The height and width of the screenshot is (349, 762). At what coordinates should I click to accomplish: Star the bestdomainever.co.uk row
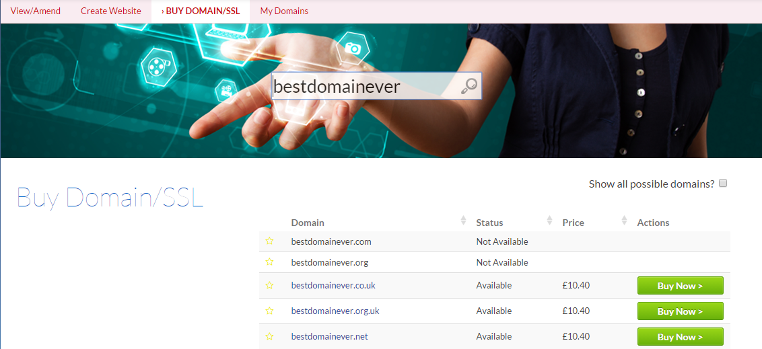[269, 285]
